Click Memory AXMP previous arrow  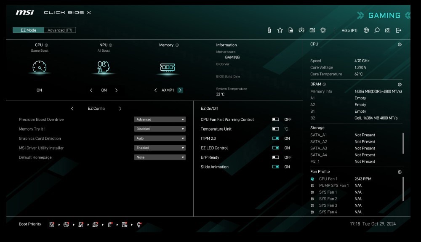click(155, 90)
